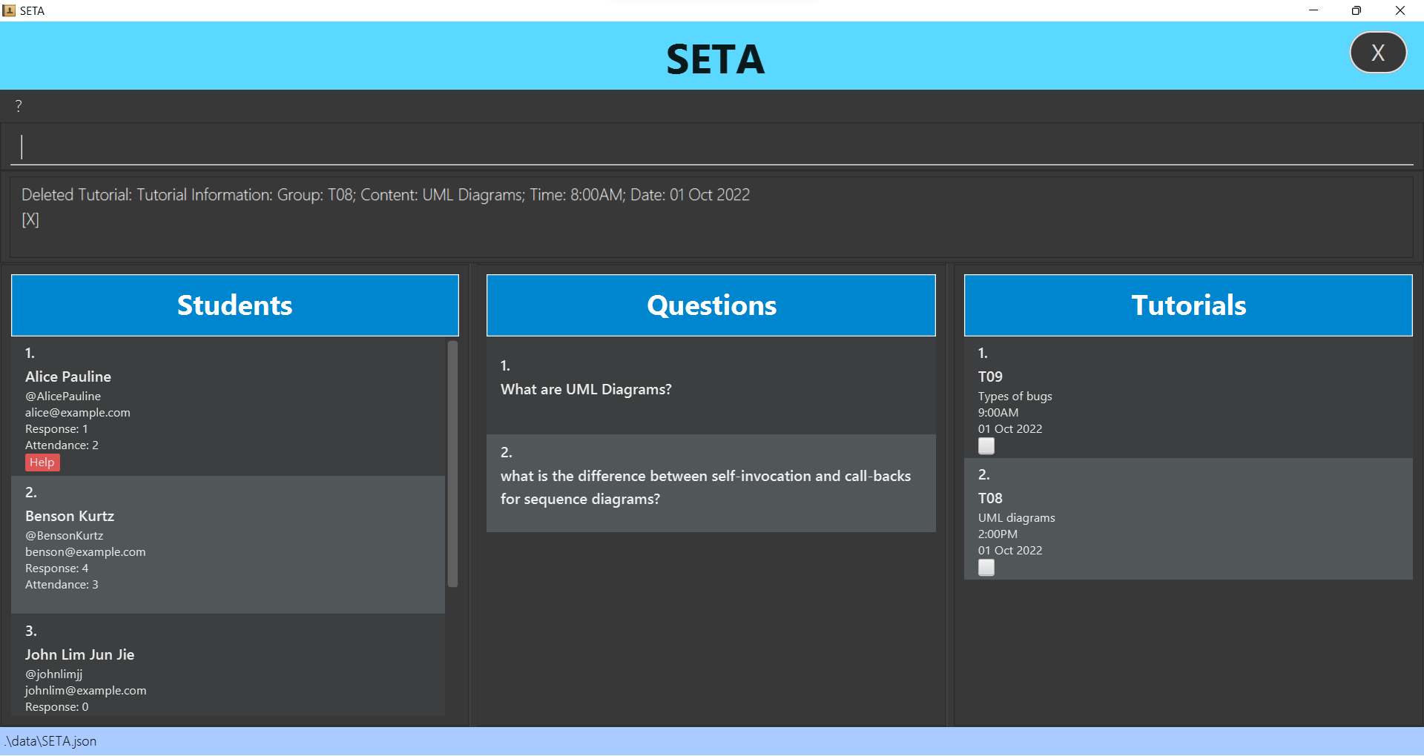This screenshot has height=756, width=1424.
Task: Toggle checkbox for tutorial T08
Action: (x=986, y=568)
